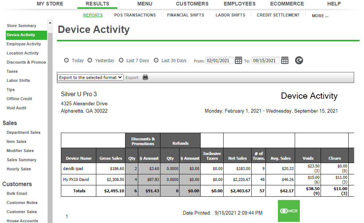Open the Hourly Sales report
Screen dimensions: 364x223
19,169
